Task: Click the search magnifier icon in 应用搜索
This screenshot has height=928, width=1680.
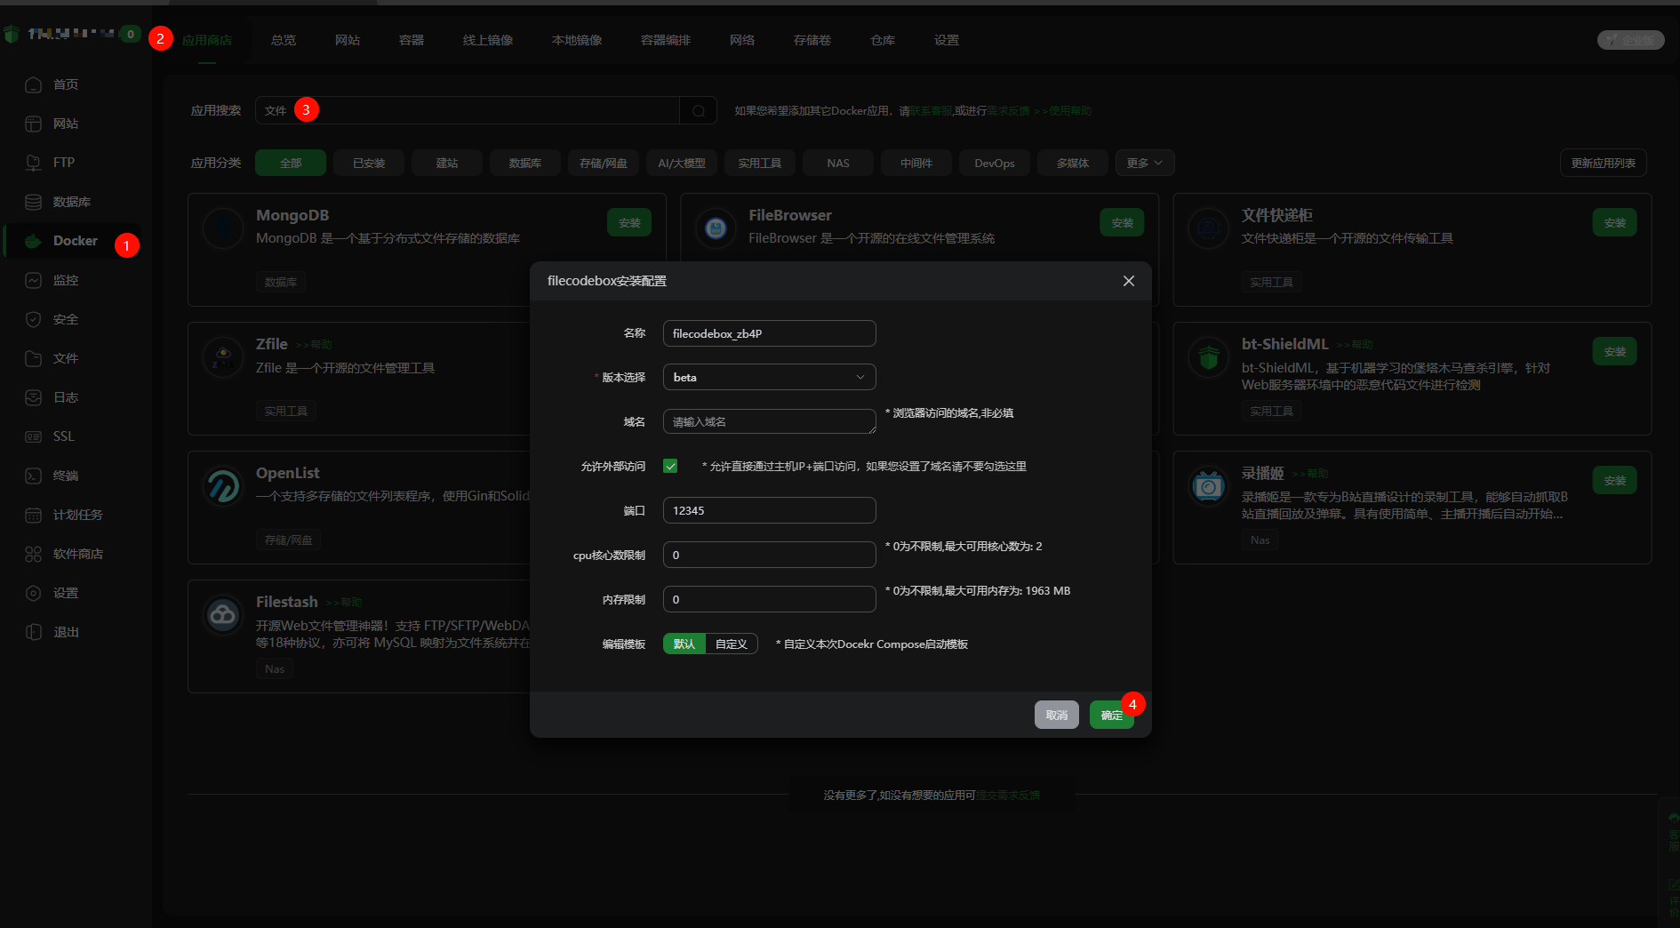Action: (x=699, y=111)
